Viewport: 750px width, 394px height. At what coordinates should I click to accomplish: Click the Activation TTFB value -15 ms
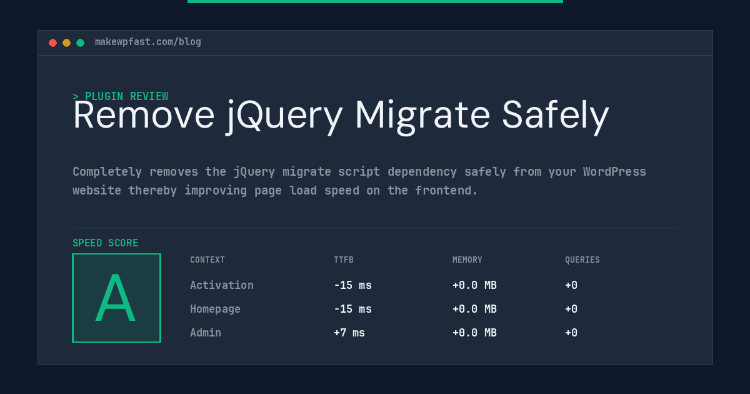[352, 285]
